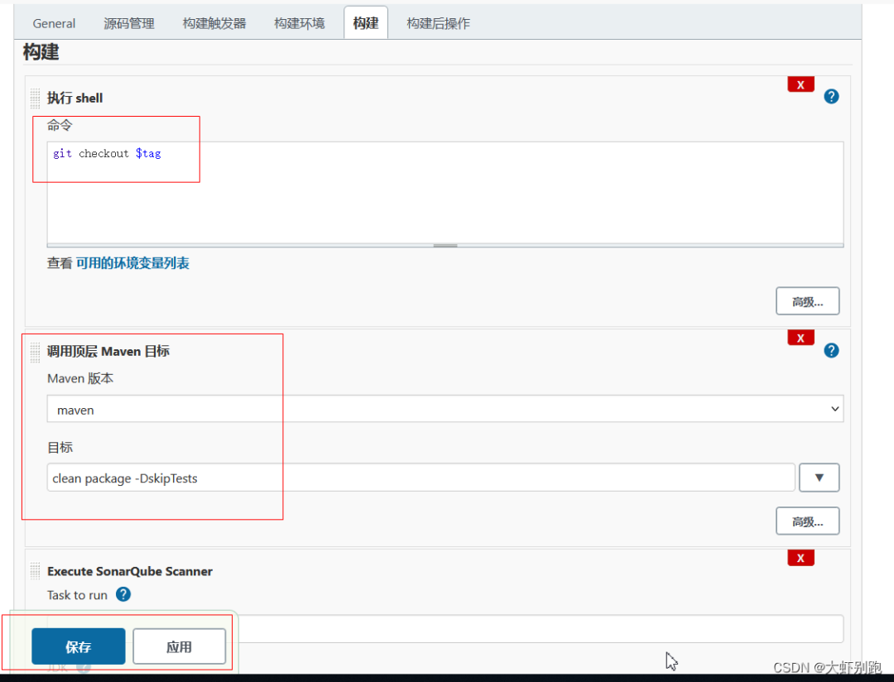Expand the 目标 field arrow button

(x=819, y=478)
